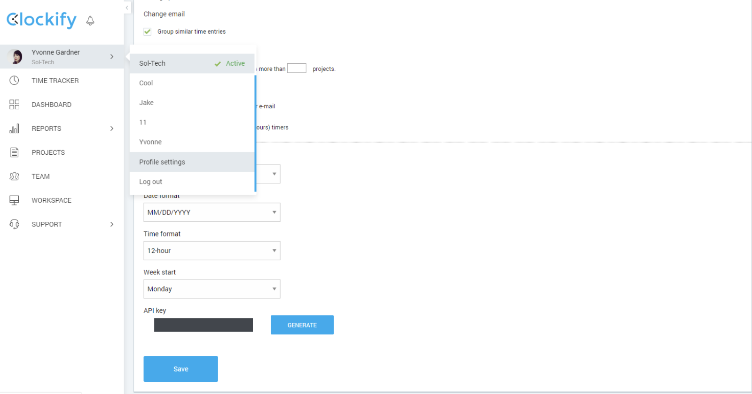The width and height of the screenshot is (752, 394).
Task: Click the Dashboard grid icon
Action: (x=15, y=105)
